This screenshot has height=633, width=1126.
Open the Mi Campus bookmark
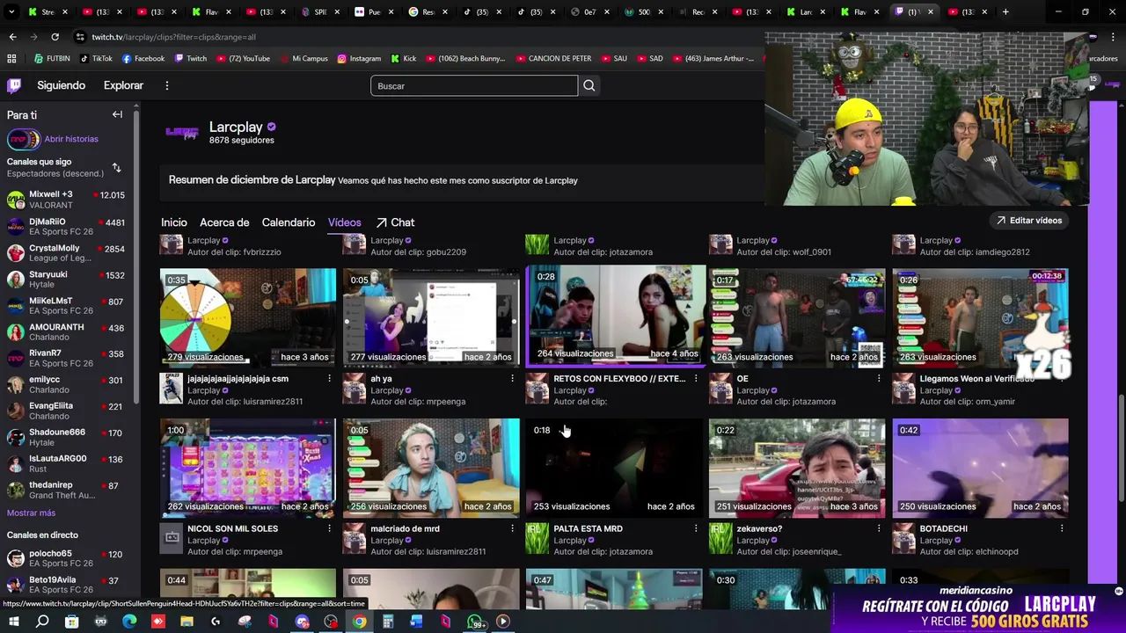pyautogui.click(x=303, y=58)
